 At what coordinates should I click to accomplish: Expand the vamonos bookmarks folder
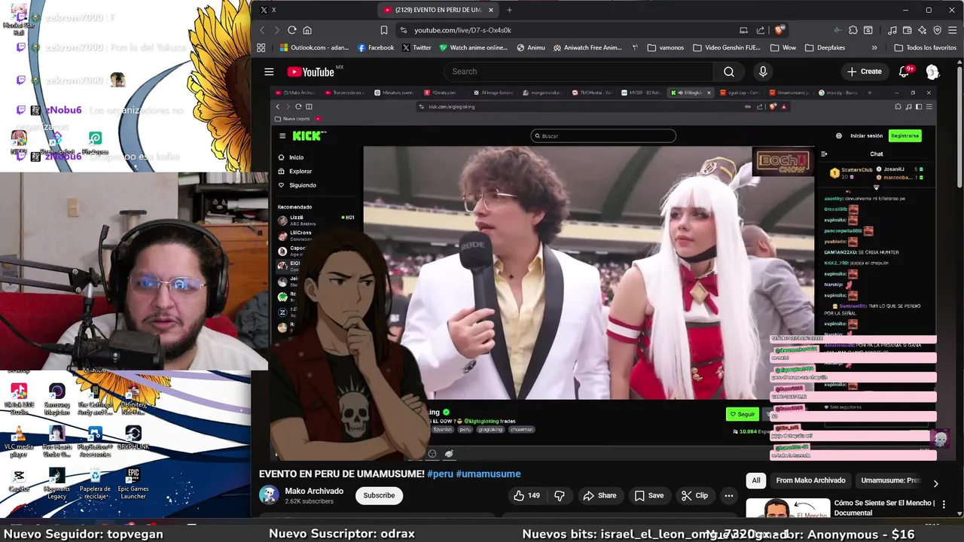pyautogui.click(x=666, y=47)
